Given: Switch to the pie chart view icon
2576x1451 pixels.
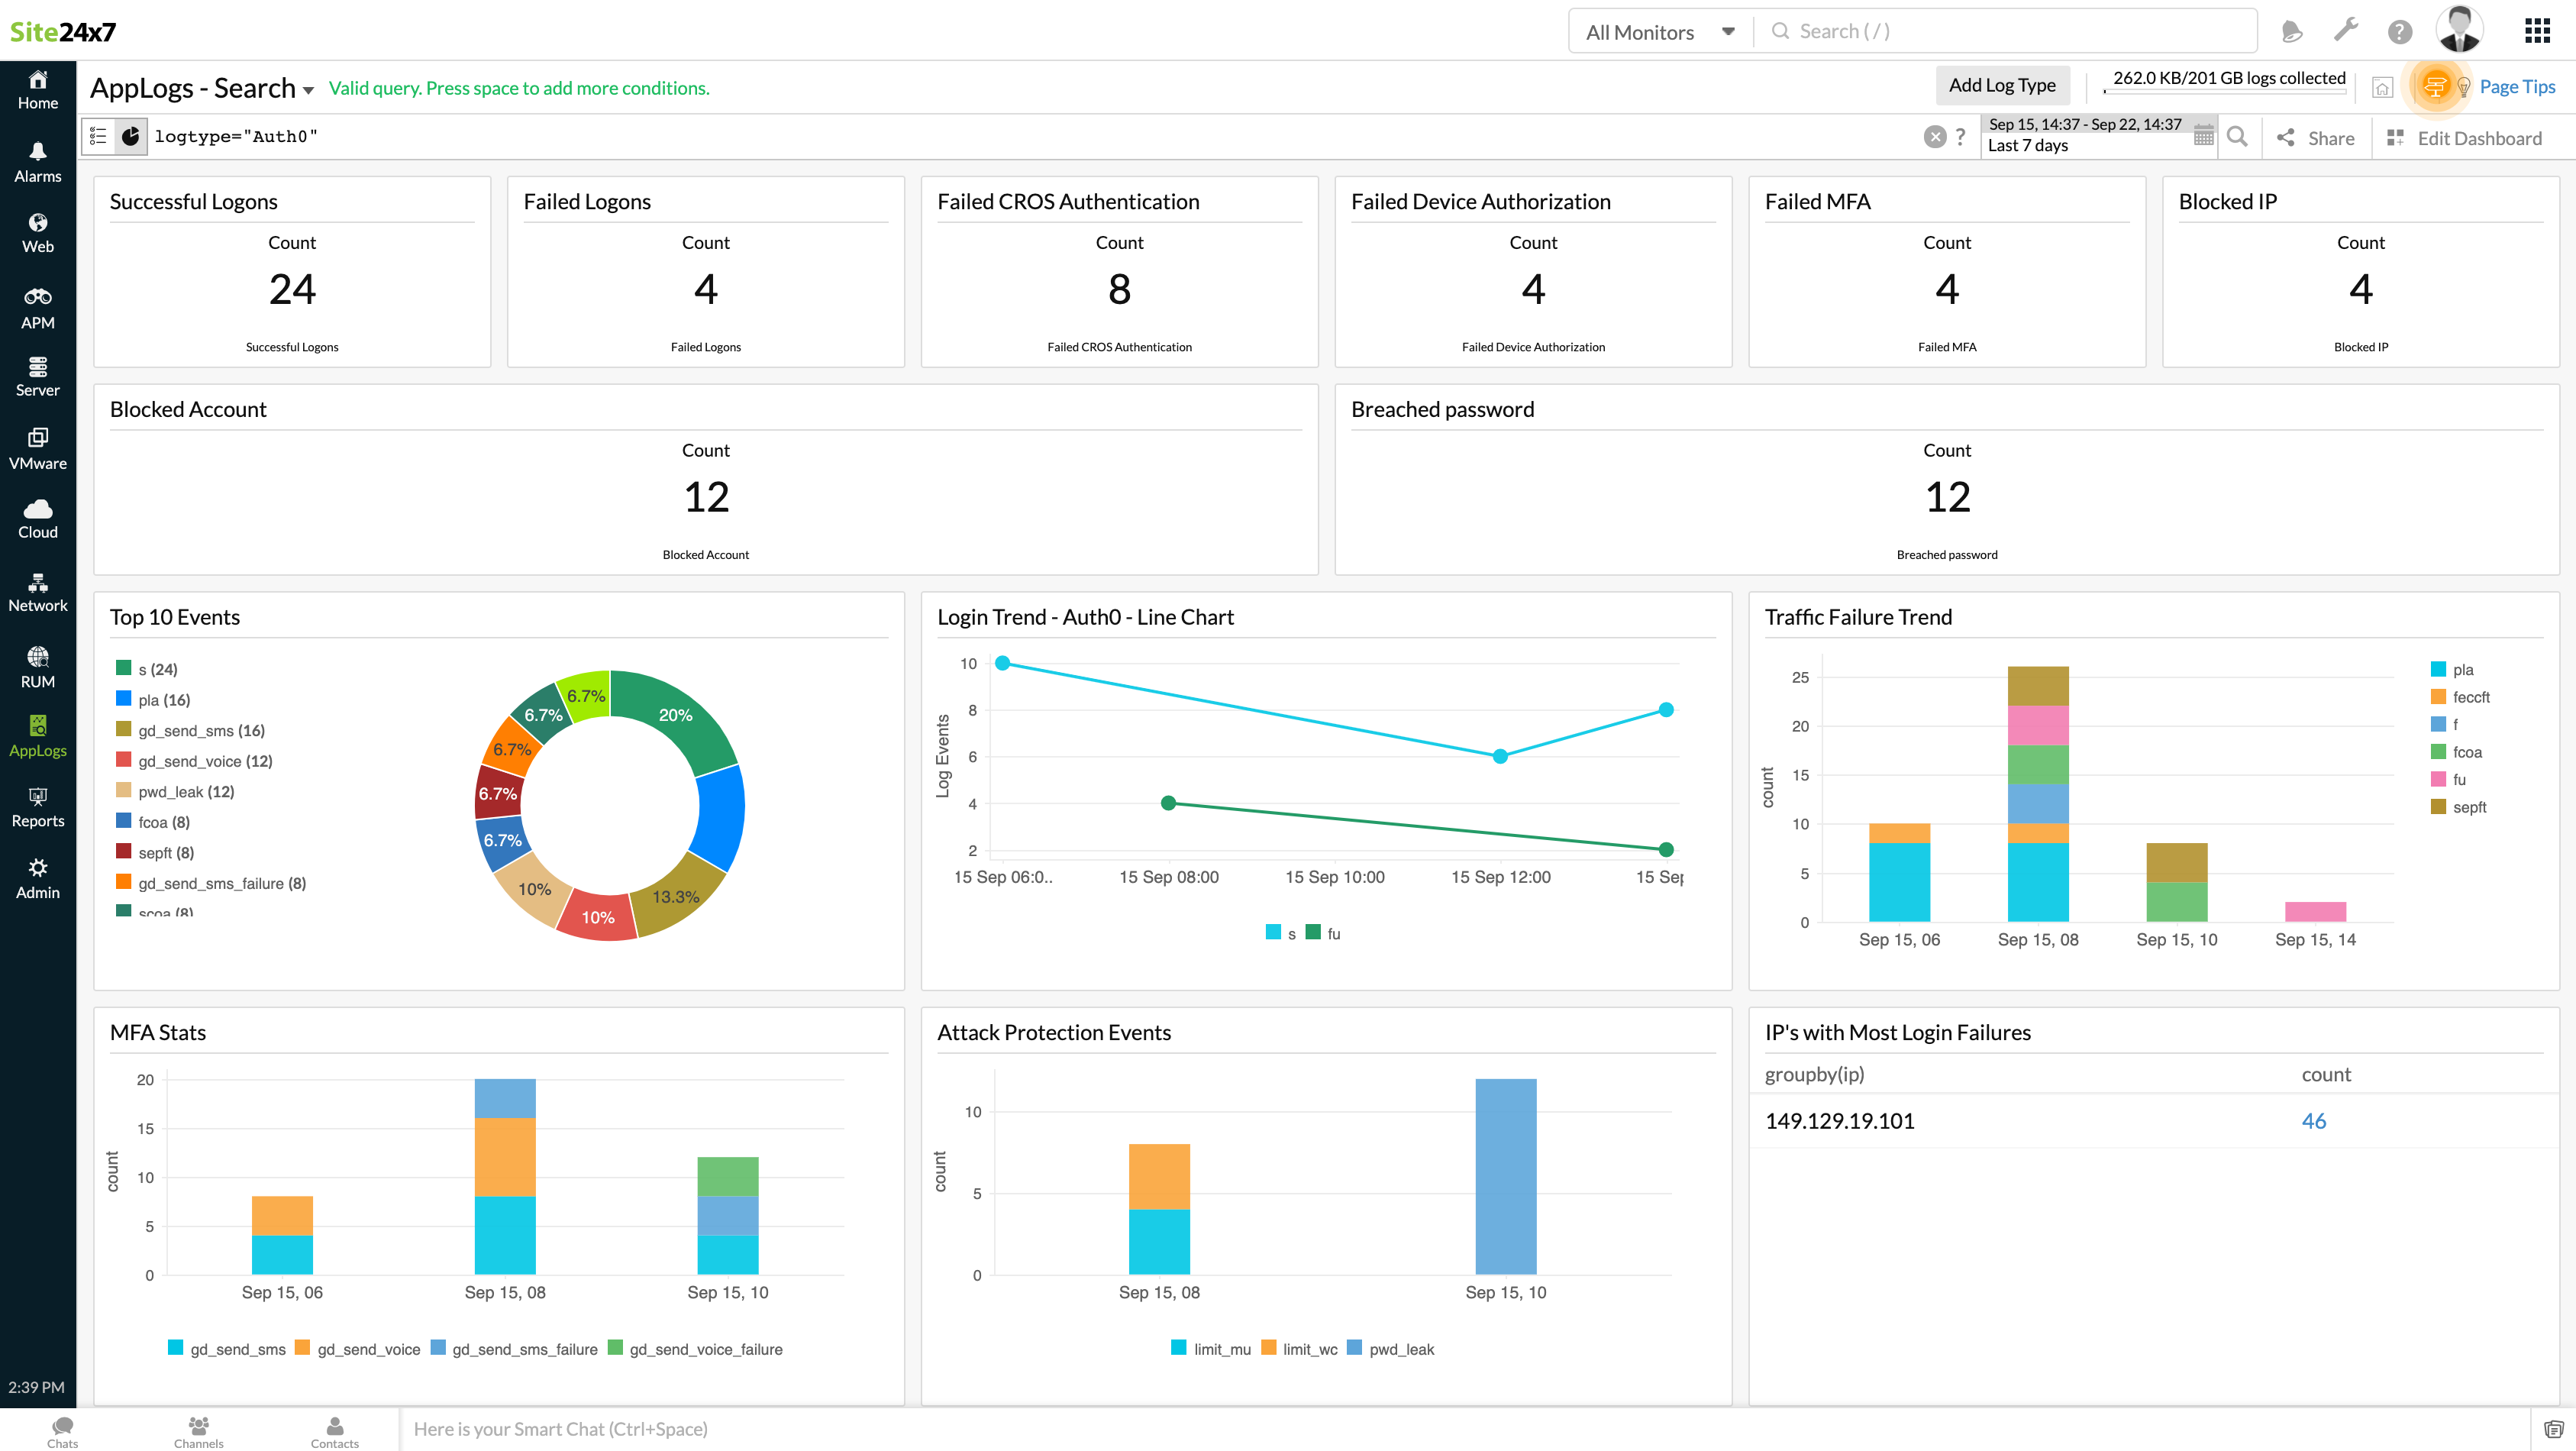Looking at the screenshot, I should click(130, 136).
